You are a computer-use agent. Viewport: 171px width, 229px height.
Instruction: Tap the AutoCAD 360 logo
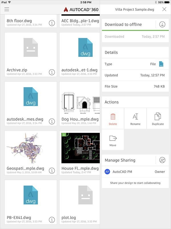point(81,10)
